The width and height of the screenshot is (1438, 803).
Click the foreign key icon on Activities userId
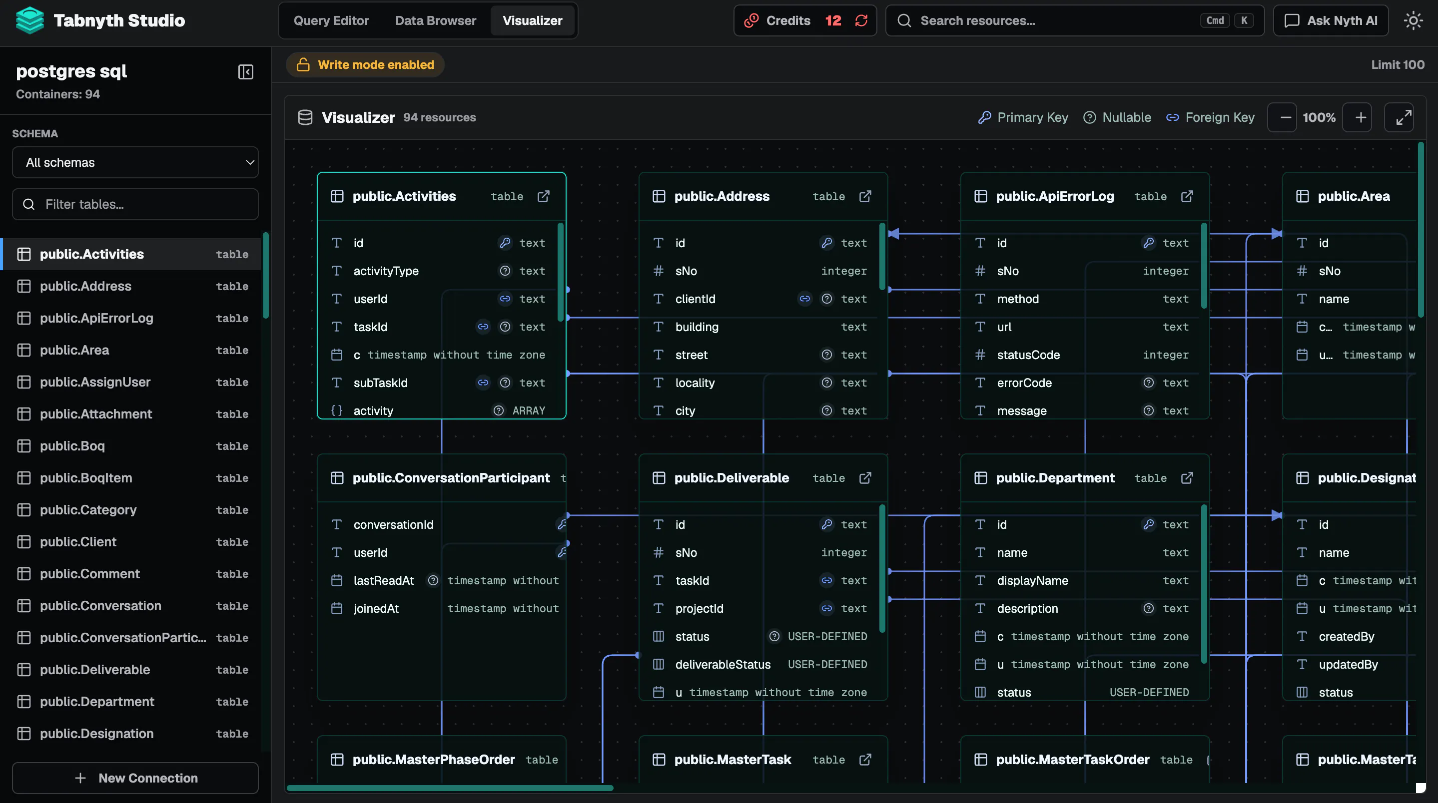click(x=505, y=299)
